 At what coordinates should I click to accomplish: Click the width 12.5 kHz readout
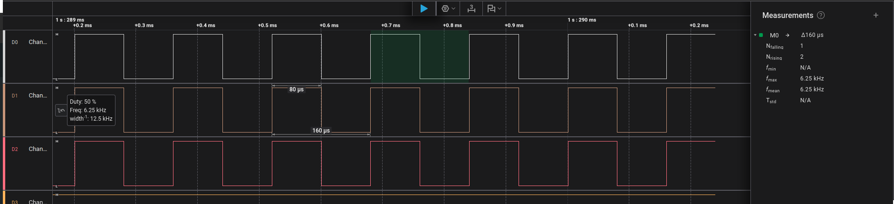point(91,119)
